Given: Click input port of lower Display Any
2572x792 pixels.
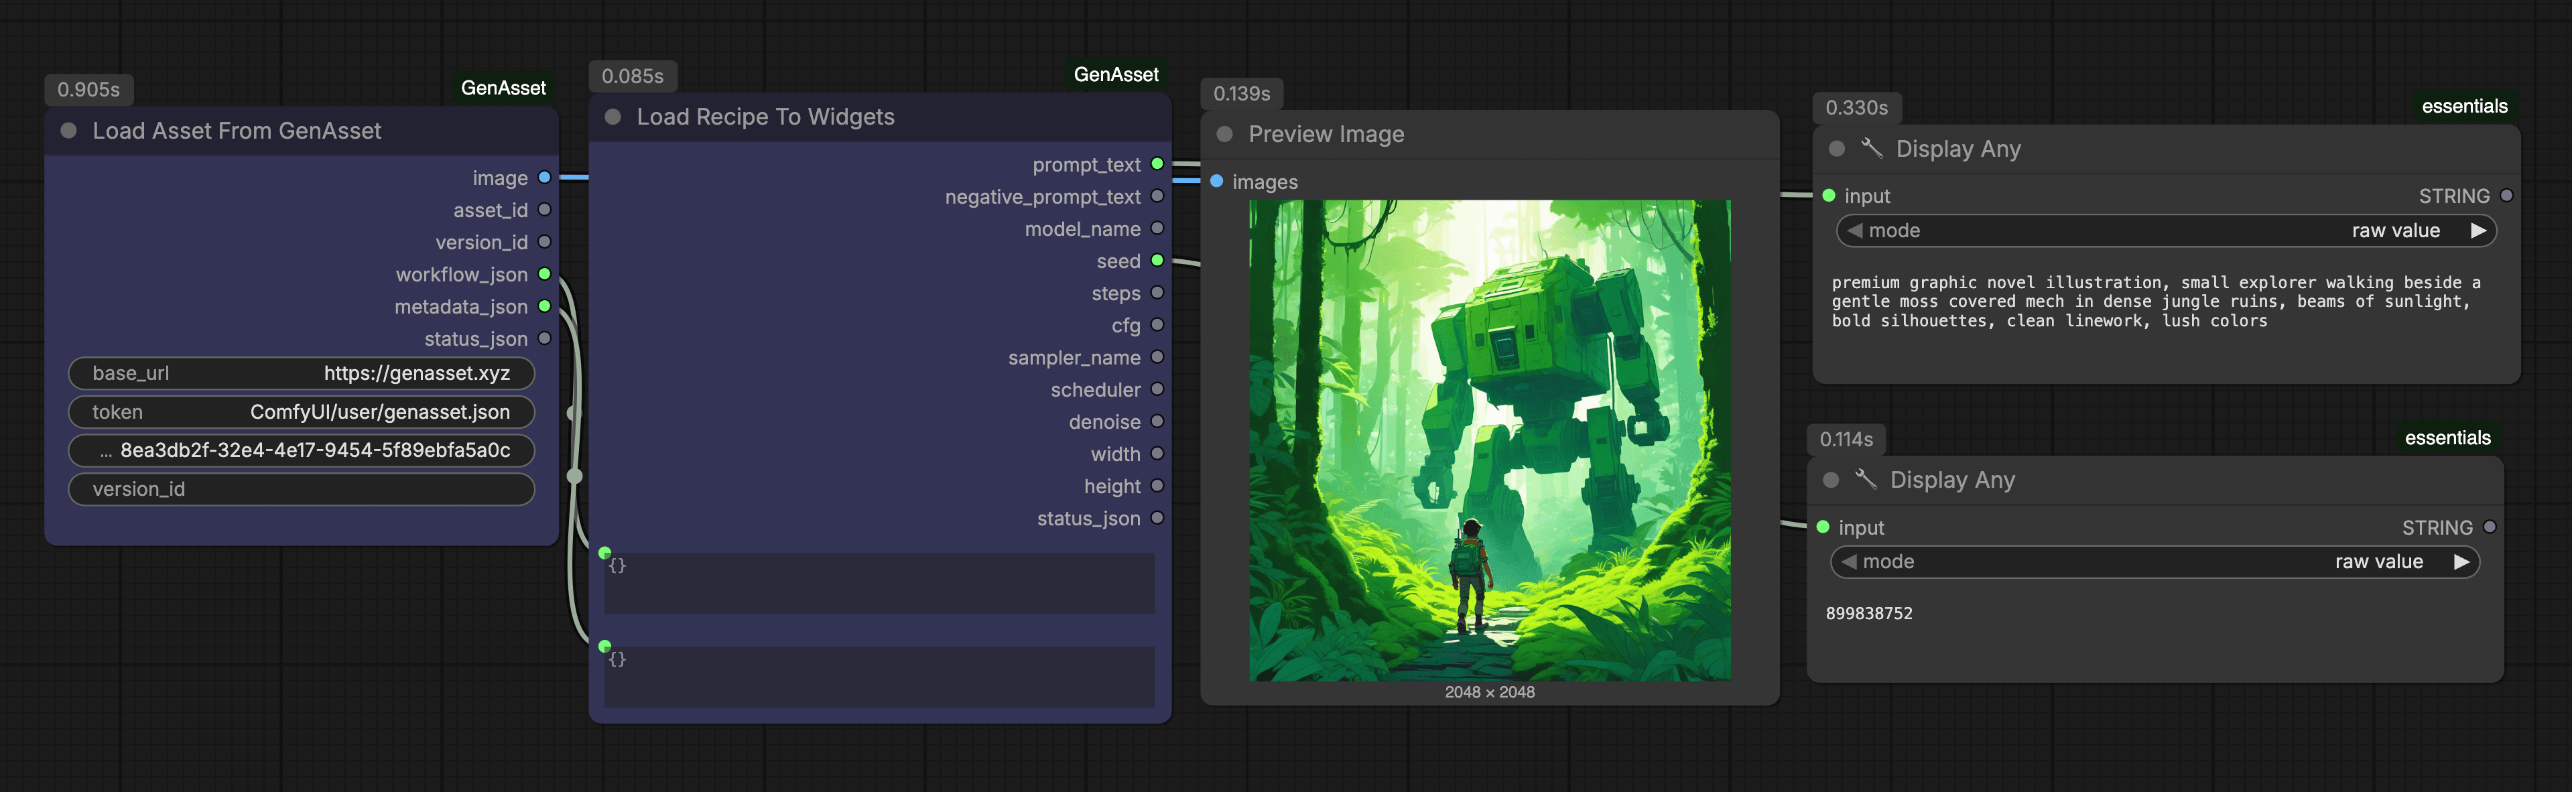Looking at the screenshot, I should click(1822, 527).
